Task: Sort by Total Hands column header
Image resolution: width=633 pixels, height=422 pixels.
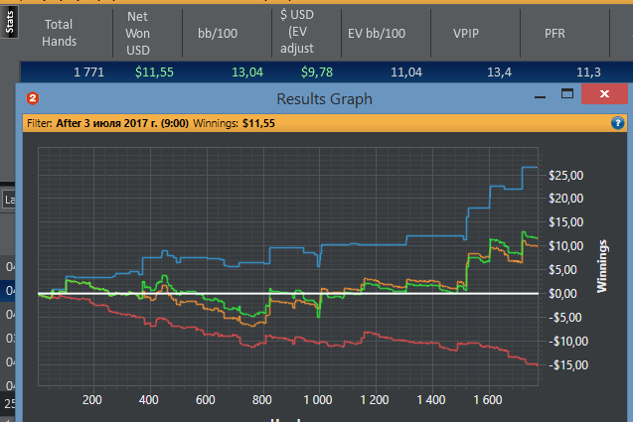Action: [x=59, y=33]
